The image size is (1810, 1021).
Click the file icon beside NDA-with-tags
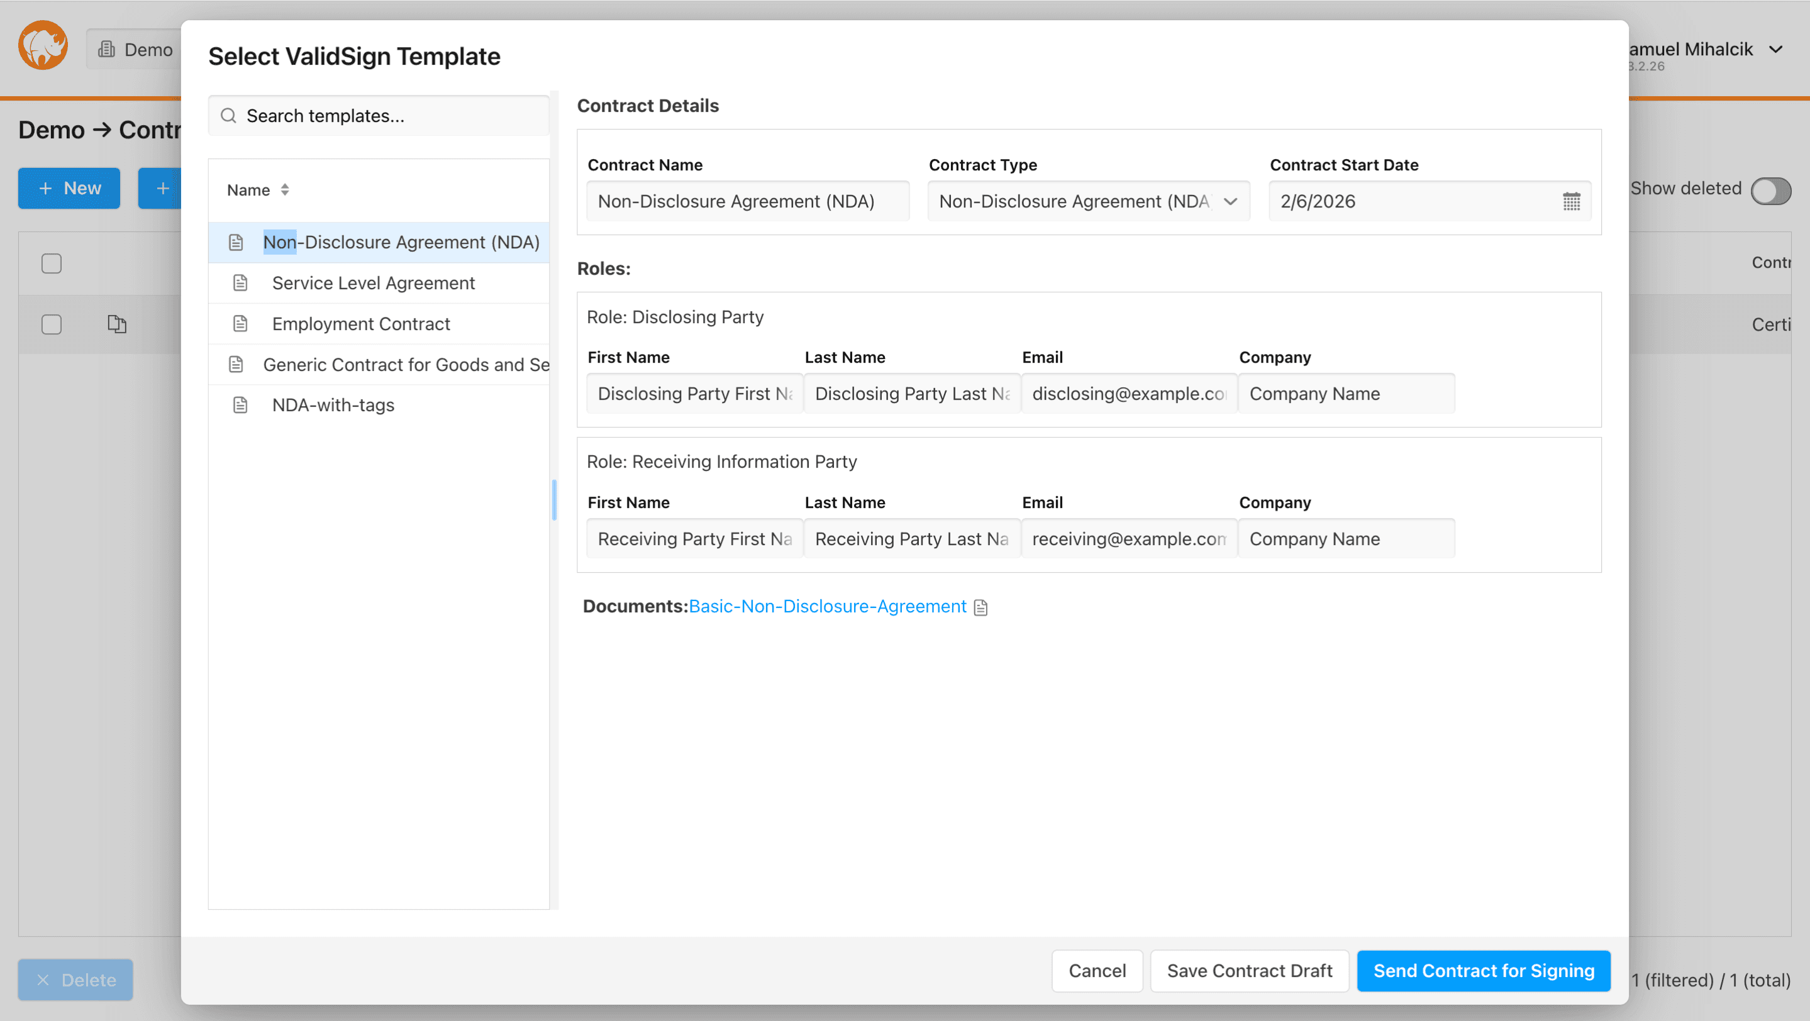coord(240,405)
